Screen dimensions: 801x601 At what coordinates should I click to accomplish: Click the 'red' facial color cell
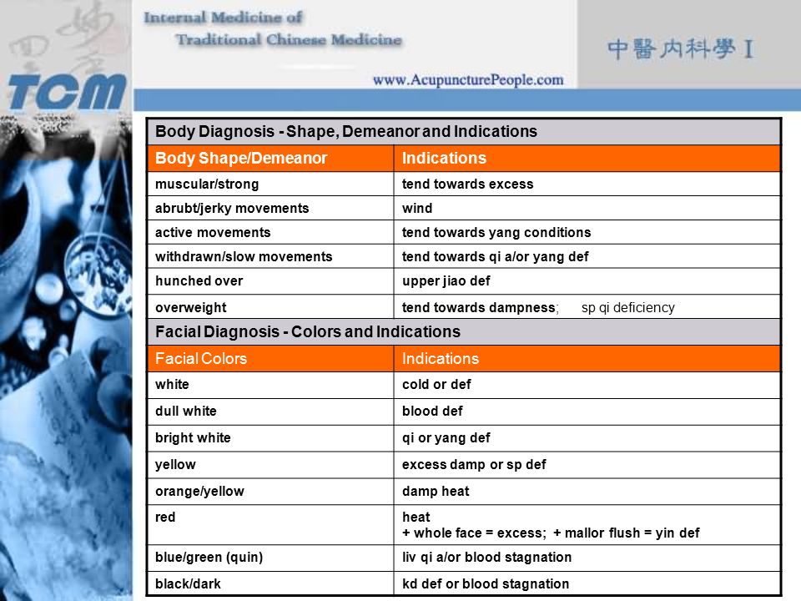pyautogui.click(x=270, y=524)
